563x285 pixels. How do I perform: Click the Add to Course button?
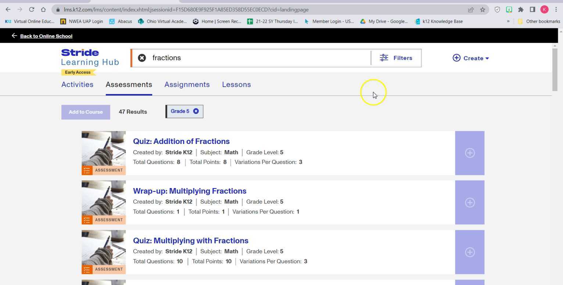(x=86, y=112)
